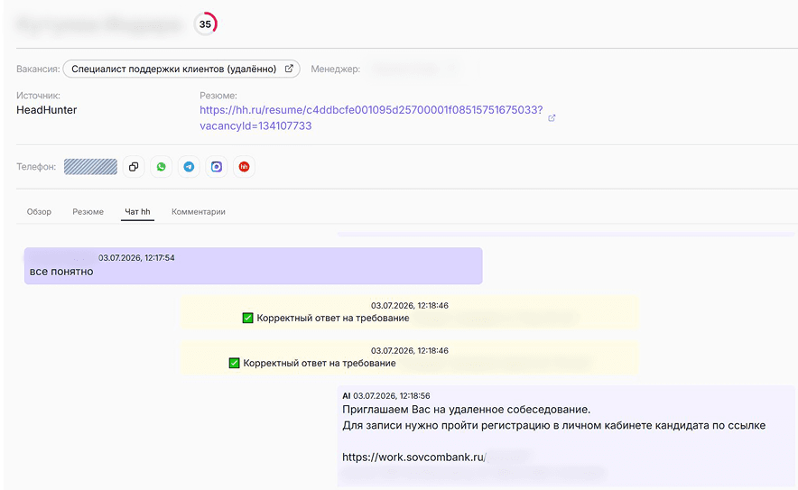The height and width of the screenshot is (490, 798).
Task: Click green checkmark of first Корректный ответ entry
Action: click(248, 319)
